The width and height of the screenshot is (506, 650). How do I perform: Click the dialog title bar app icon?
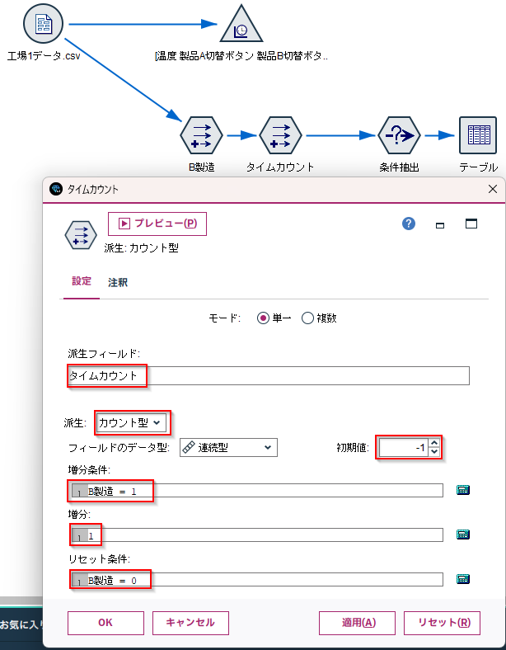[x=55, y=189]
